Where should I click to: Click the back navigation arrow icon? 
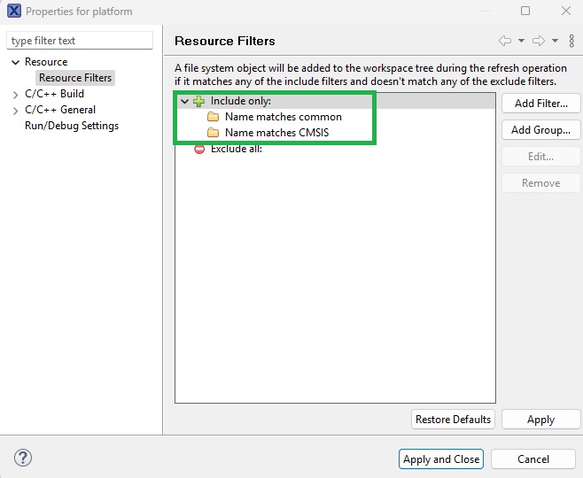click(505, 41)
